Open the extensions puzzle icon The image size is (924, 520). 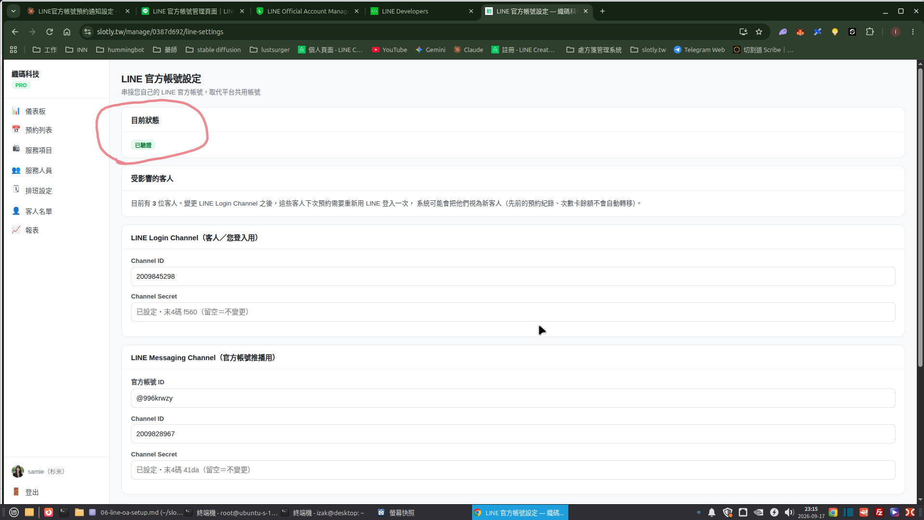pyautogui.click(x=870, y=32)
